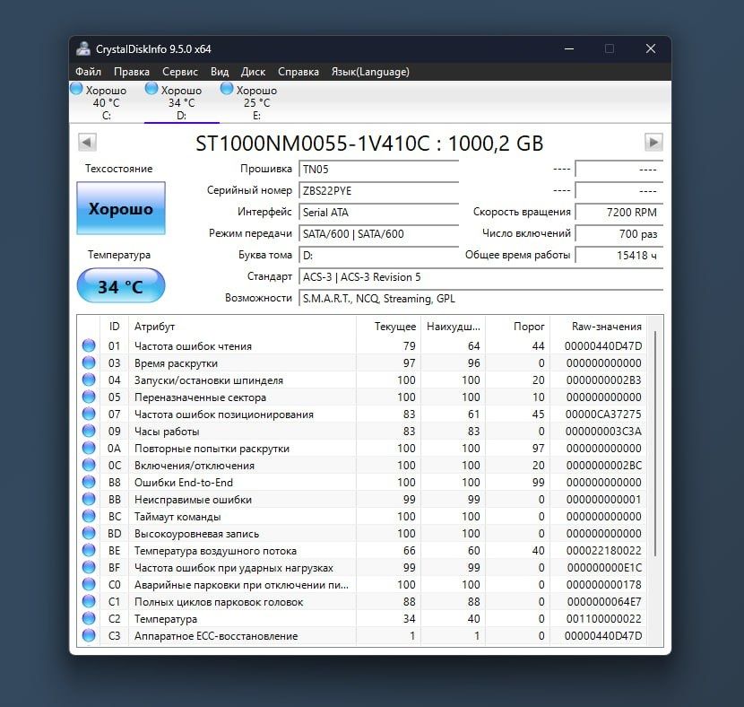Click transfer mode field SATA/600 | SATA/600

(378, 233)
